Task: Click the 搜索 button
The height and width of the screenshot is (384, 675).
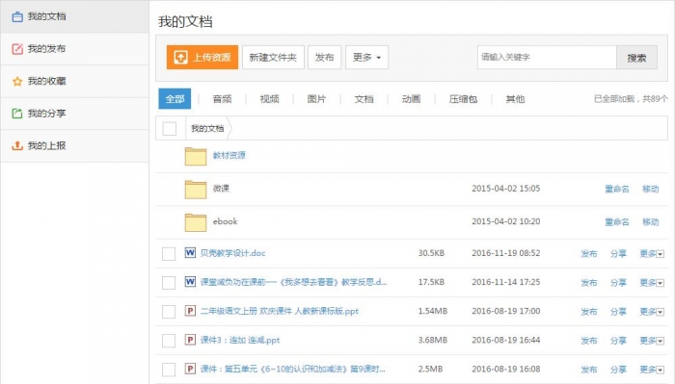Action: point(636,58)
